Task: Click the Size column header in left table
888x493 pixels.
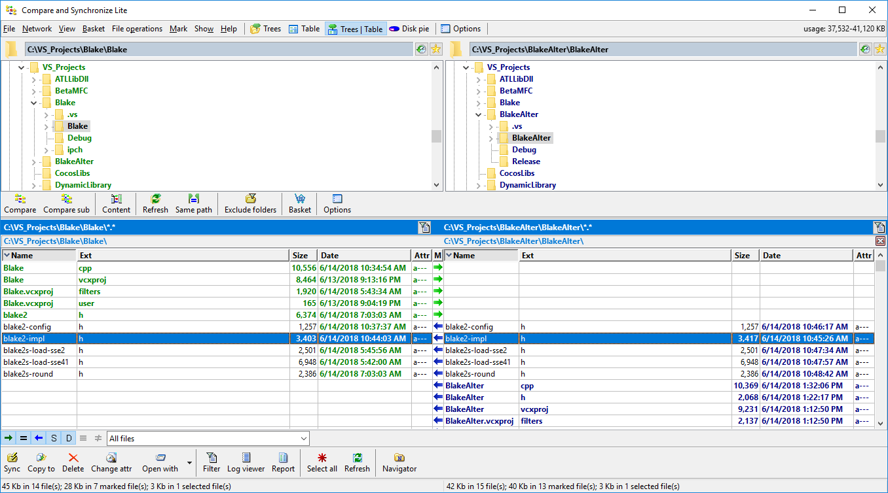Action: [x=303, y=256]
